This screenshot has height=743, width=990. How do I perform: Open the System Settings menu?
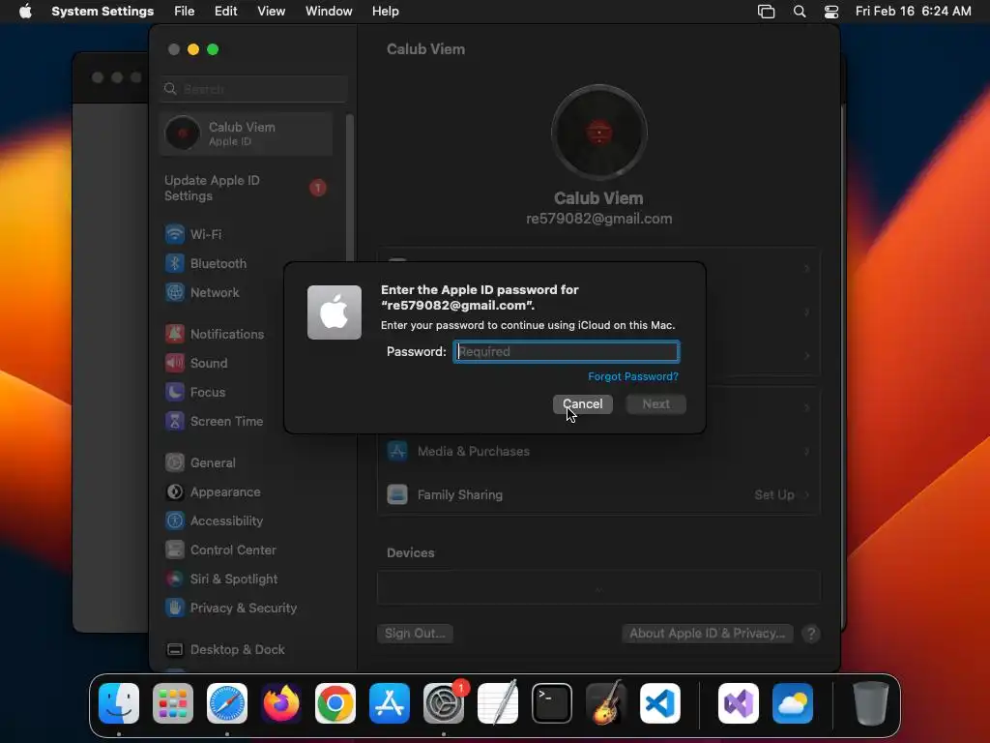pos(102,12)
